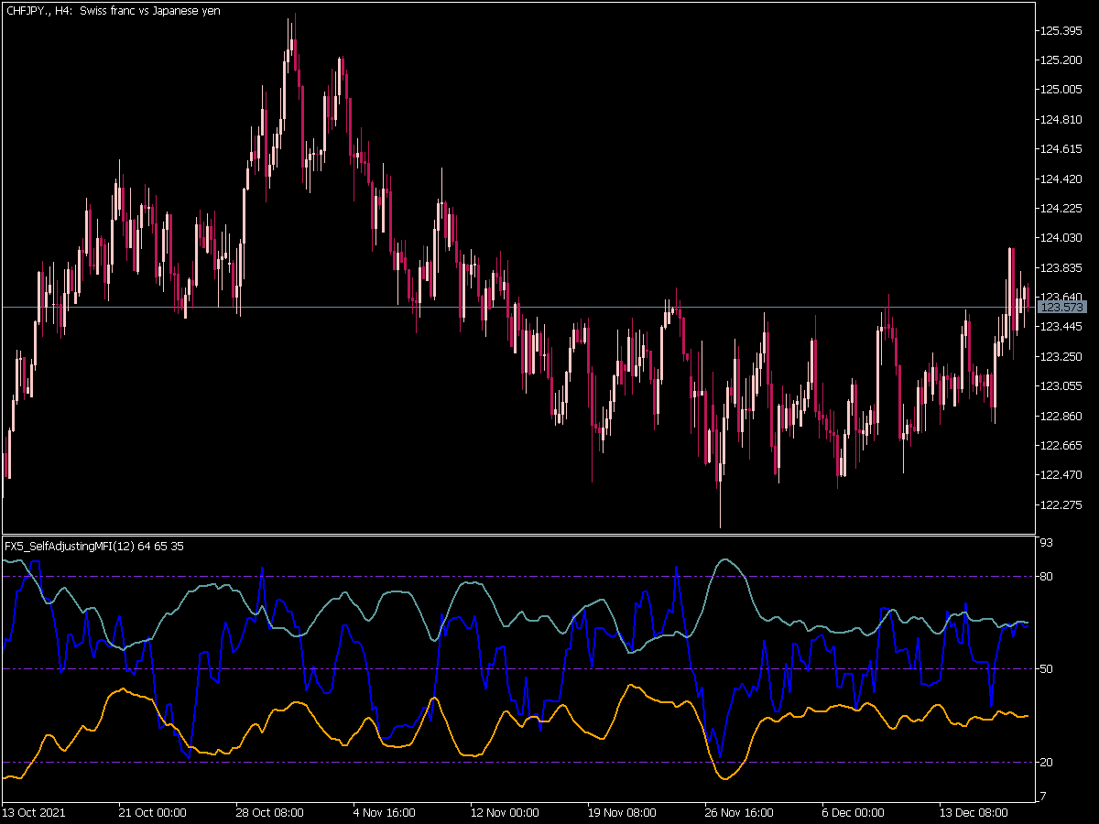
Task: Click the CHFJPY H4 chart title text
Action: [113, 11]
